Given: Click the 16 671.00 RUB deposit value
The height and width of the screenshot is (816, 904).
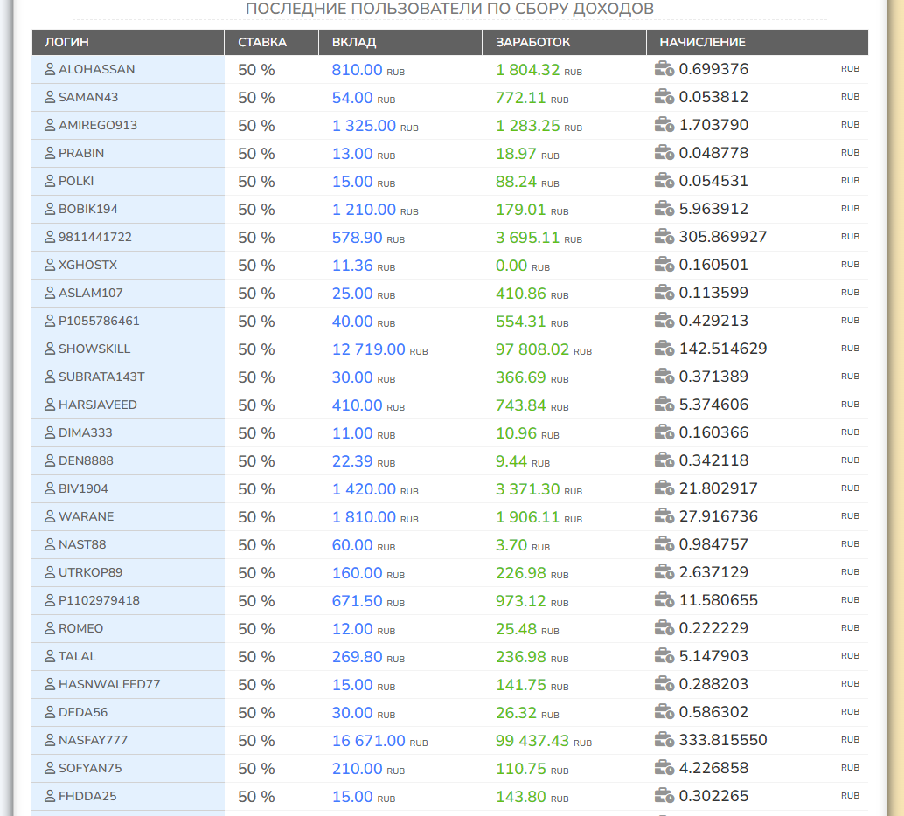Looking at the screenshot, I should point(380,741).
